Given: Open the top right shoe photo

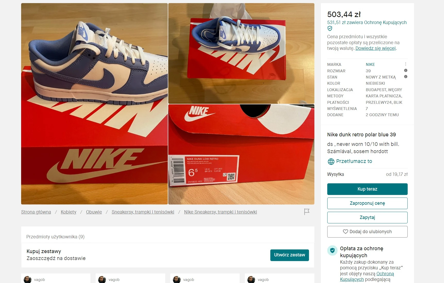Looking at the screenshot, I should [x=241, y=53].
